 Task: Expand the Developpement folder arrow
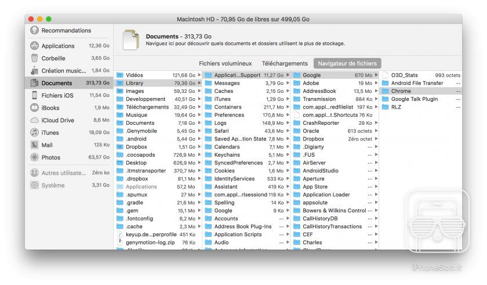click(199, 99)
